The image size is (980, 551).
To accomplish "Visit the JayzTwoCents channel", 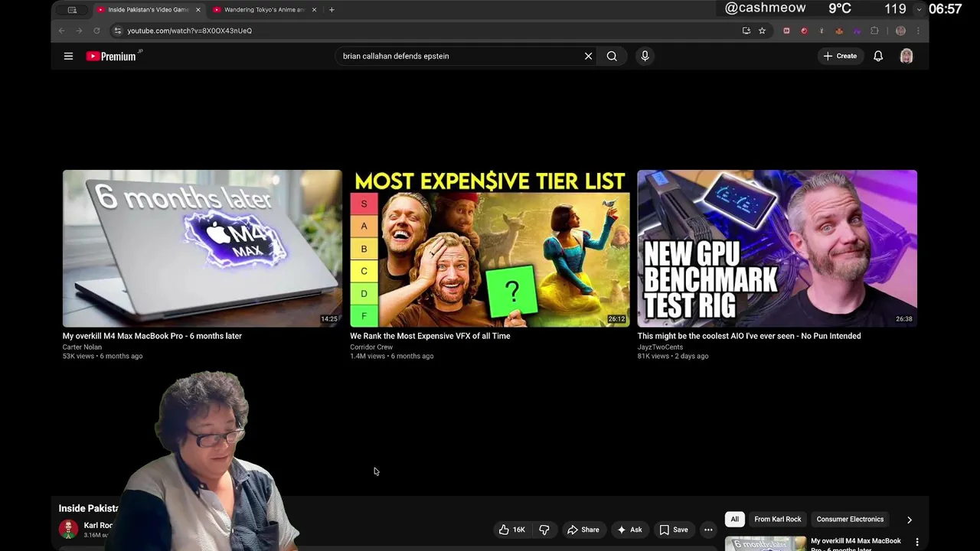I will pyautogui.click(x=660, y=347).
